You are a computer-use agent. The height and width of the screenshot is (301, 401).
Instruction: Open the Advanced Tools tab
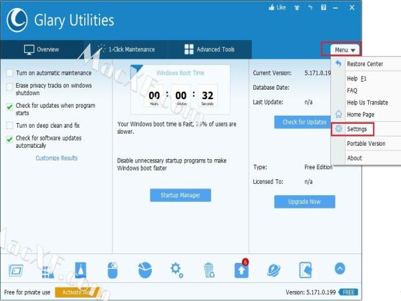(209, 49)
